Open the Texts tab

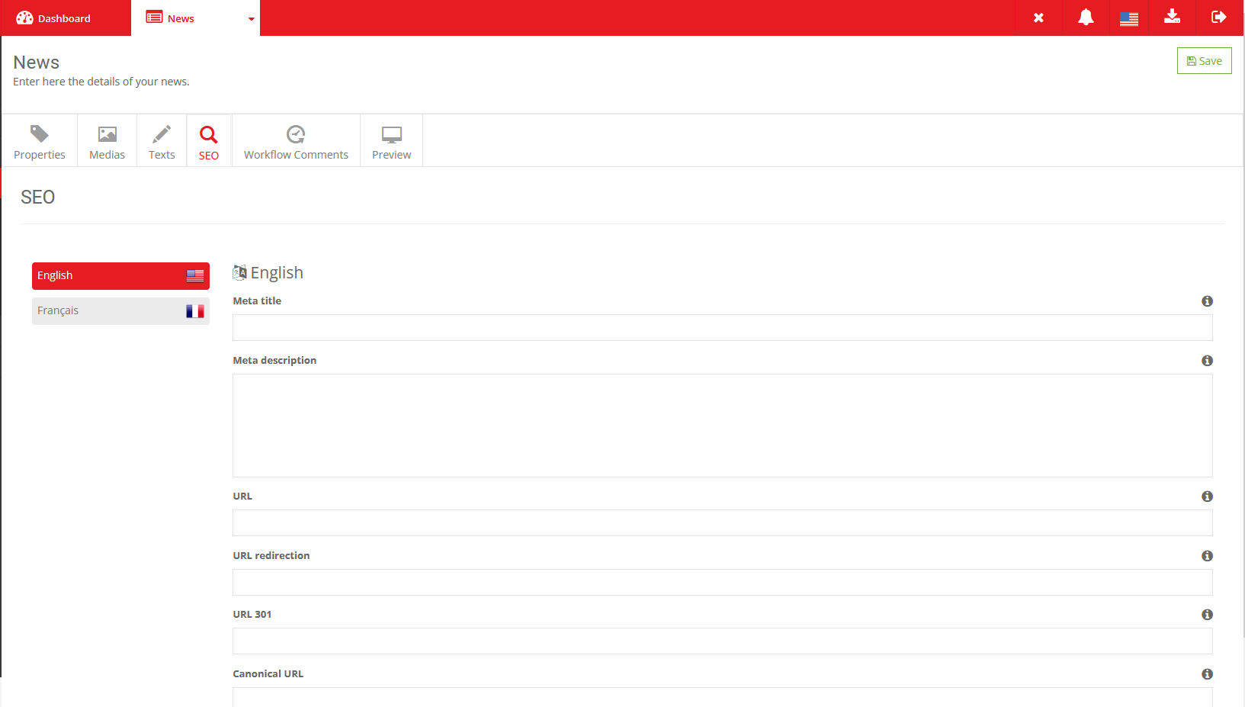(x=162, y=142)
